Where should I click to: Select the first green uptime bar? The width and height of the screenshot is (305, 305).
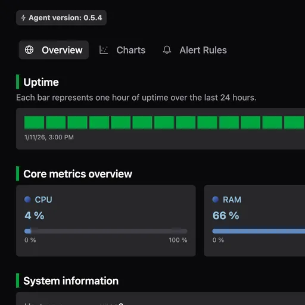pos(34,123)
